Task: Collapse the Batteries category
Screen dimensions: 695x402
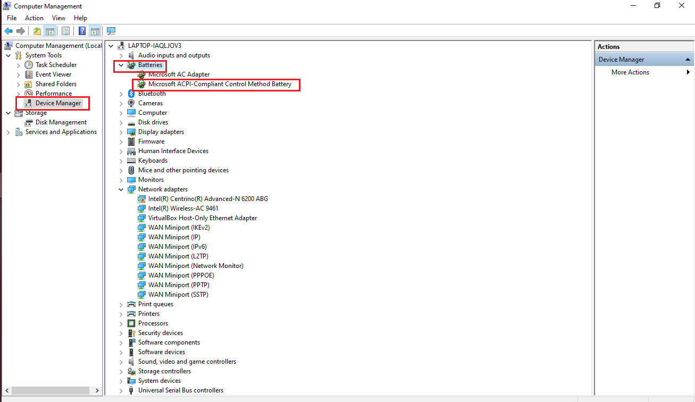Action: click(121, 65)
